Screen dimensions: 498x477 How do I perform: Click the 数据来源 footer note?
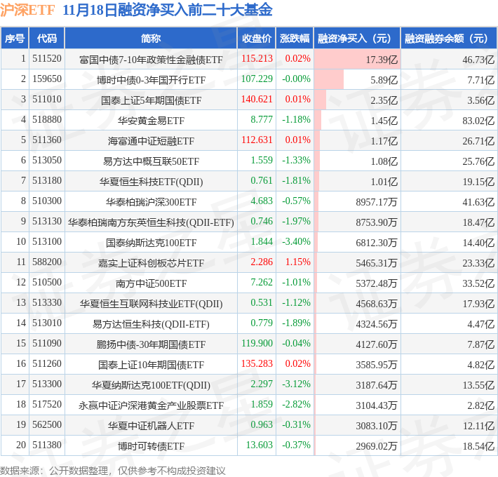pos(113,470)
